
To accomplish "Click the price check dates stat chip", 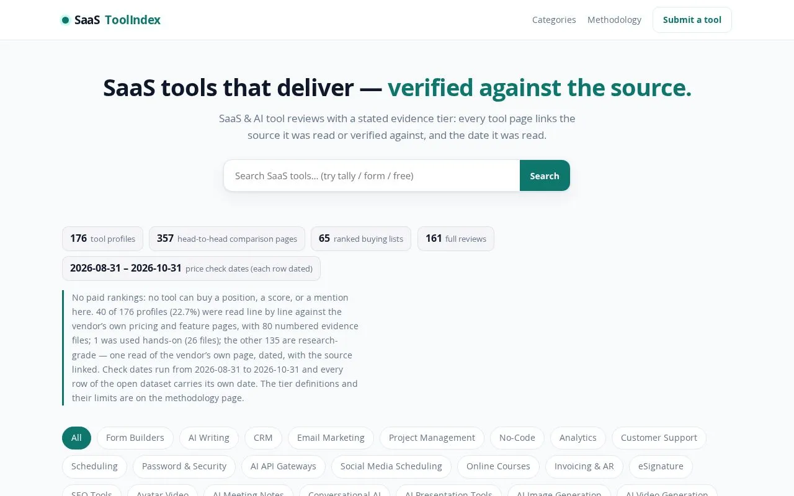I will pos(191,268).
